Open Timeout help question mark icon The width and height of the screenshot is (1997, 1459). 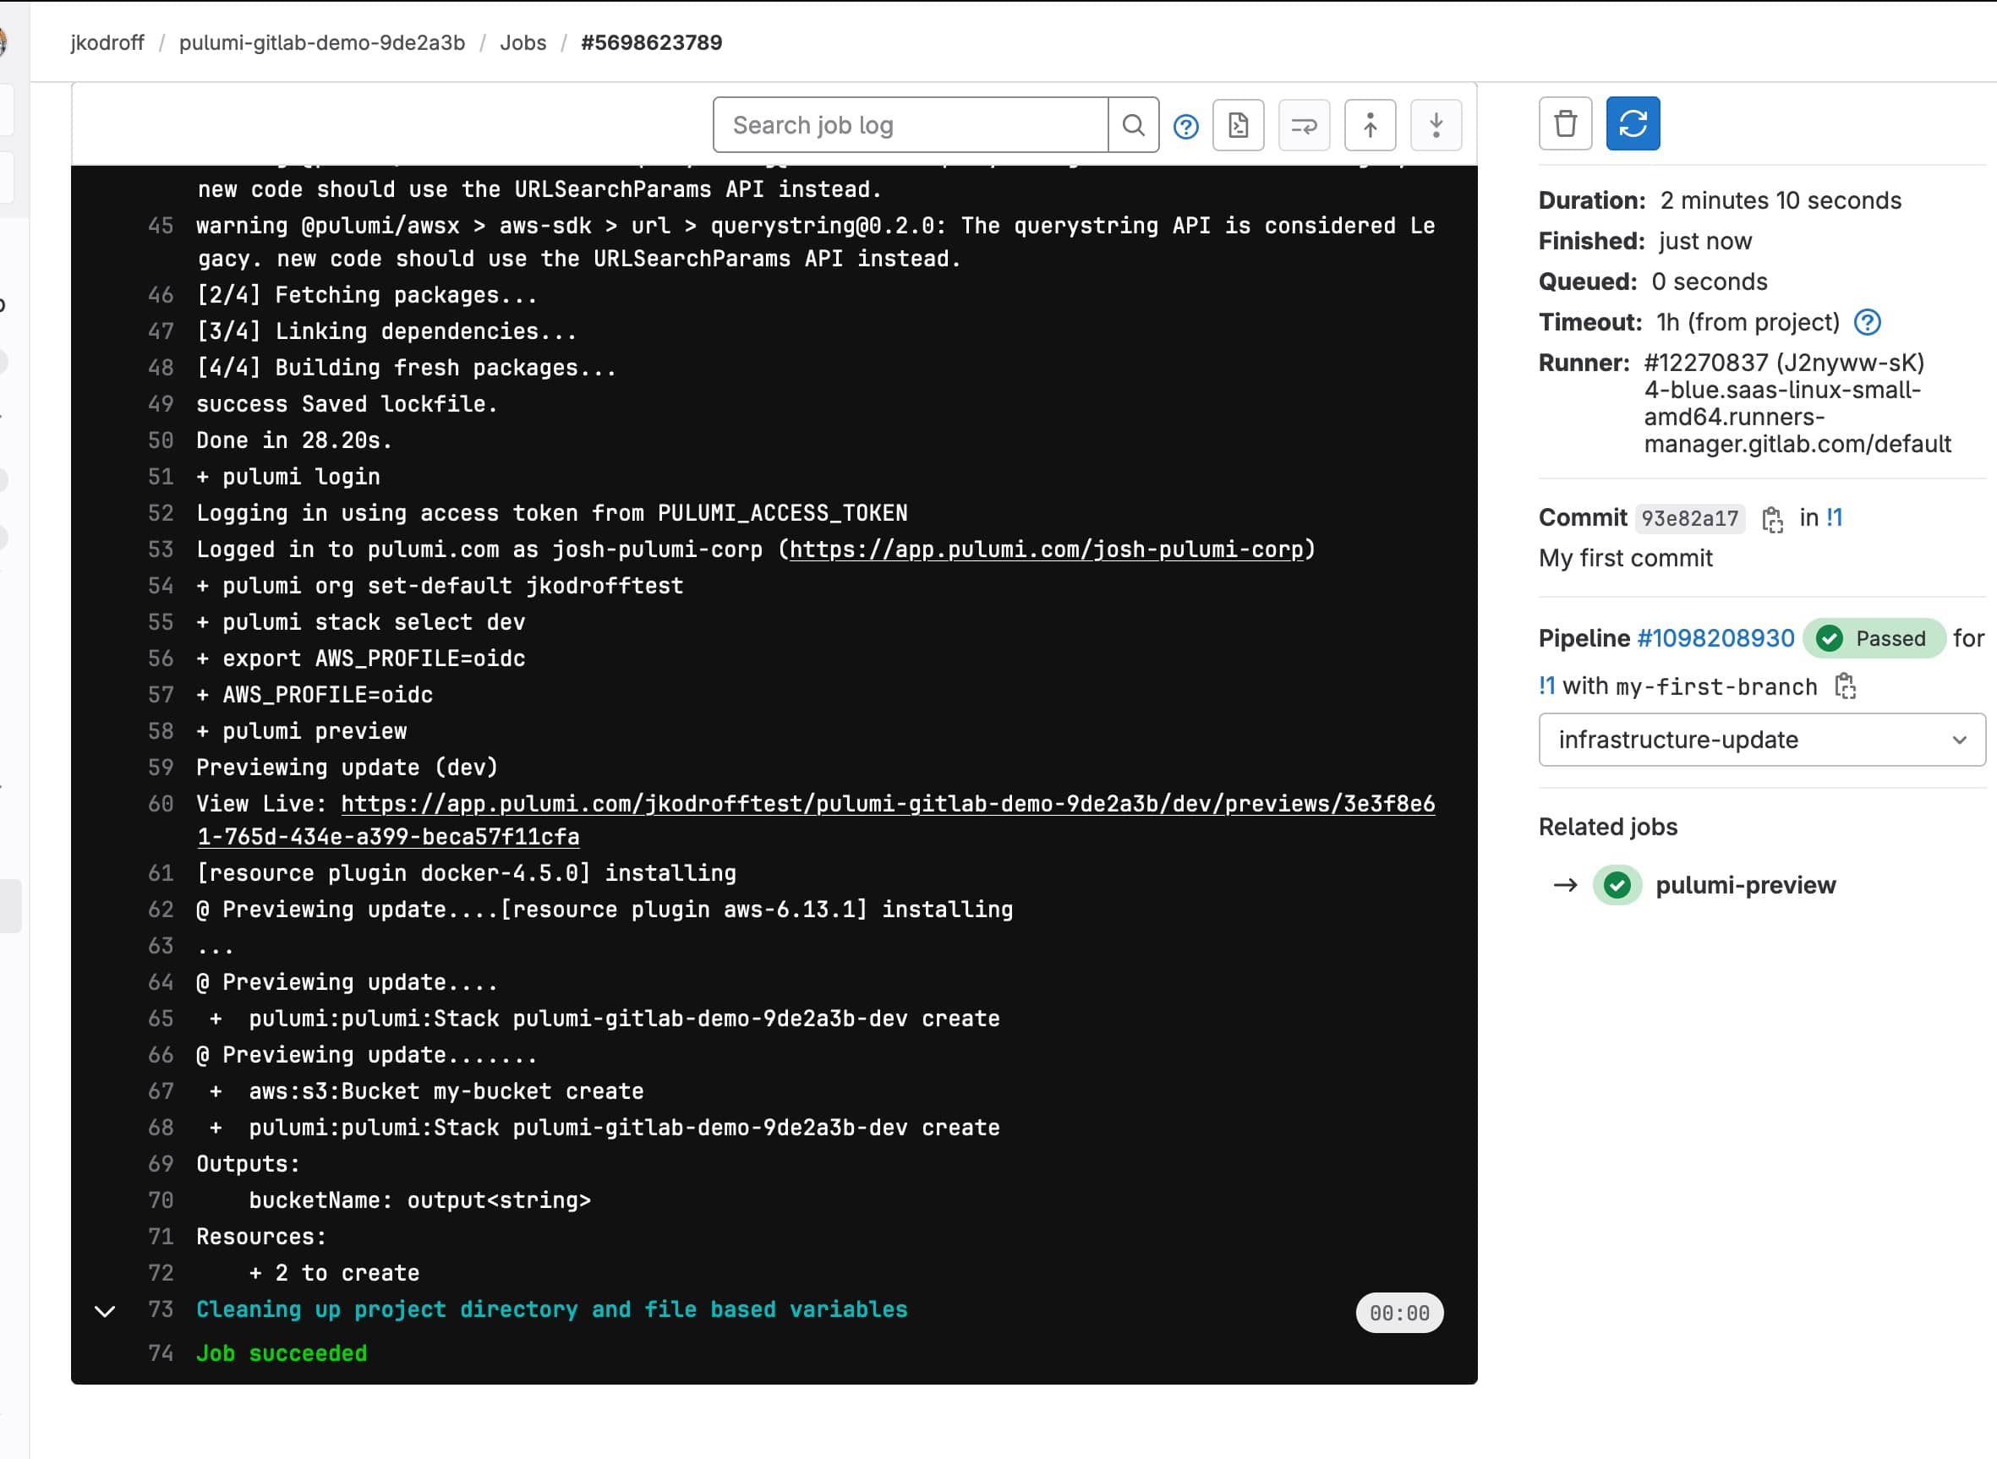click(1867, 321)
